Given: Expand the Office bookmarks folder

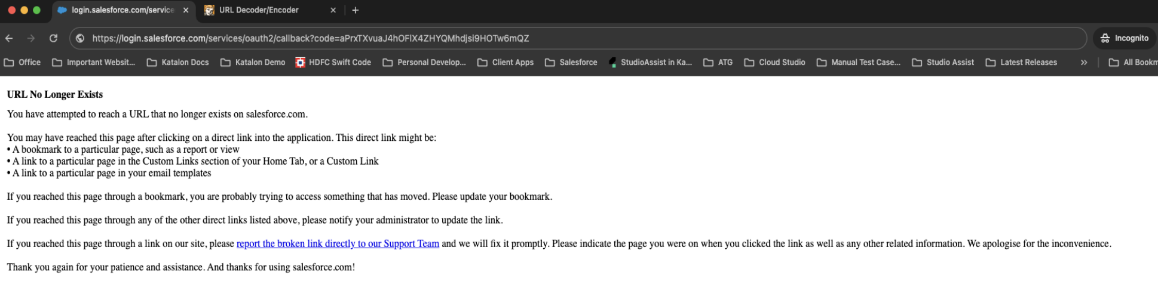Looking at the screenshot, I should tap(22, 62).
